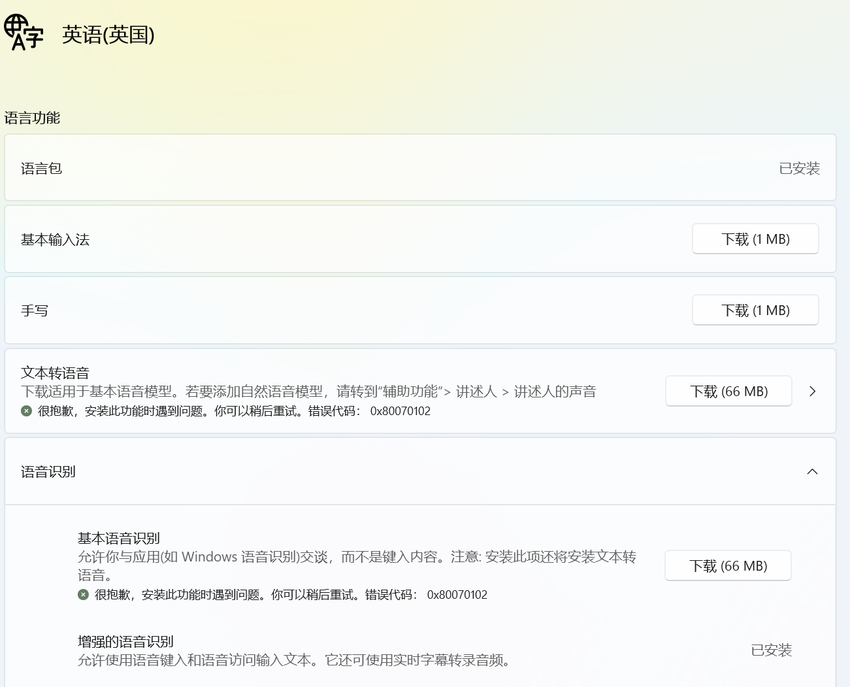Open the 文本转语音 details chevron
850x687 pixels.
[813, 392]
